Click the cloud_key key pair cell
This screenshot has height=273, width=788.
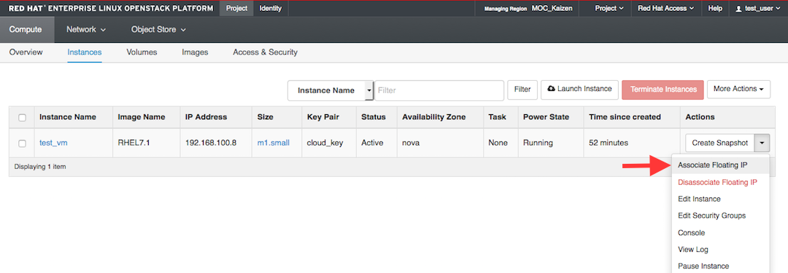pos(325,143)
